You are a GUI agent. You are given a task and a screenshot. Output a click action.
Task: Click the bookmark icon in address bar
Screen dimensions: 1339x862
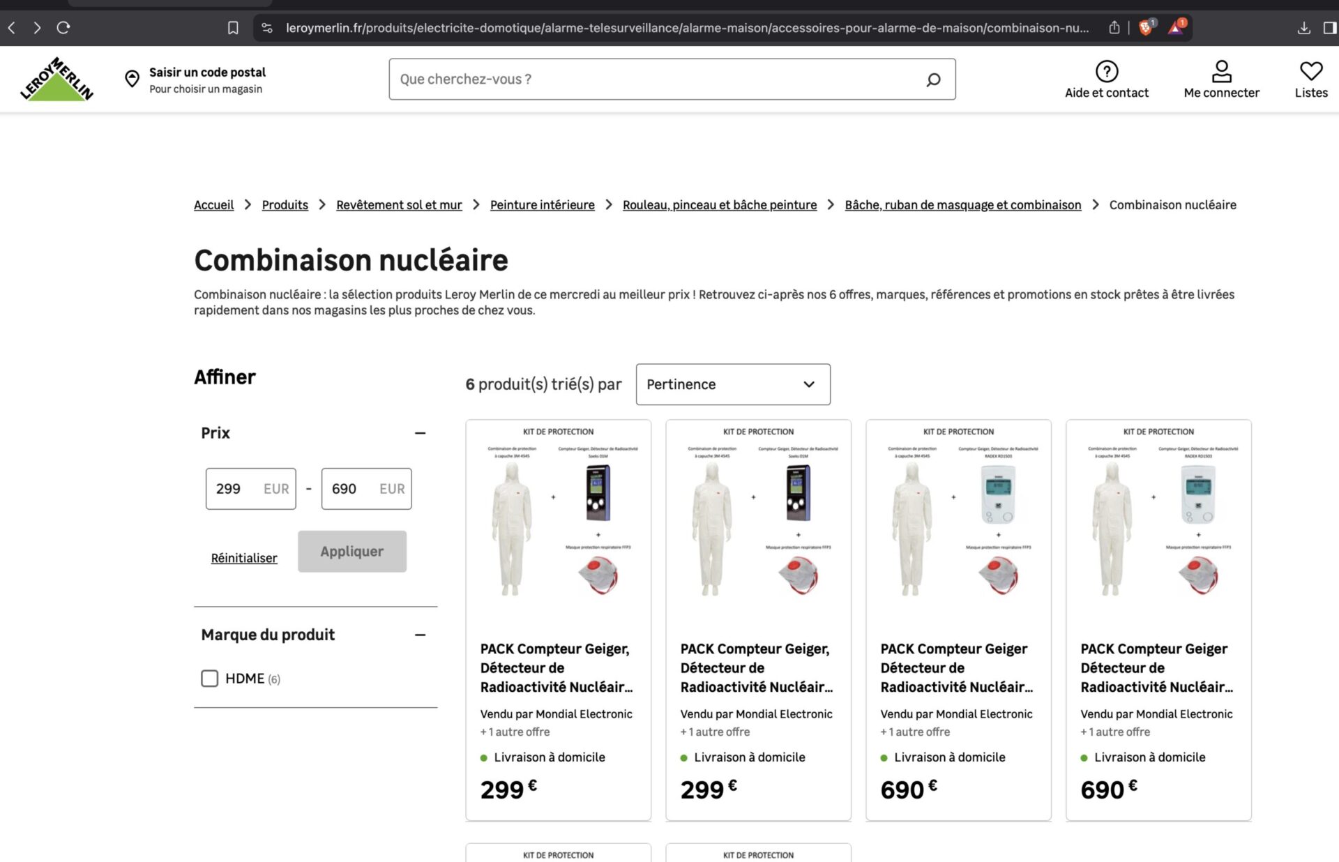pos(233,28)
